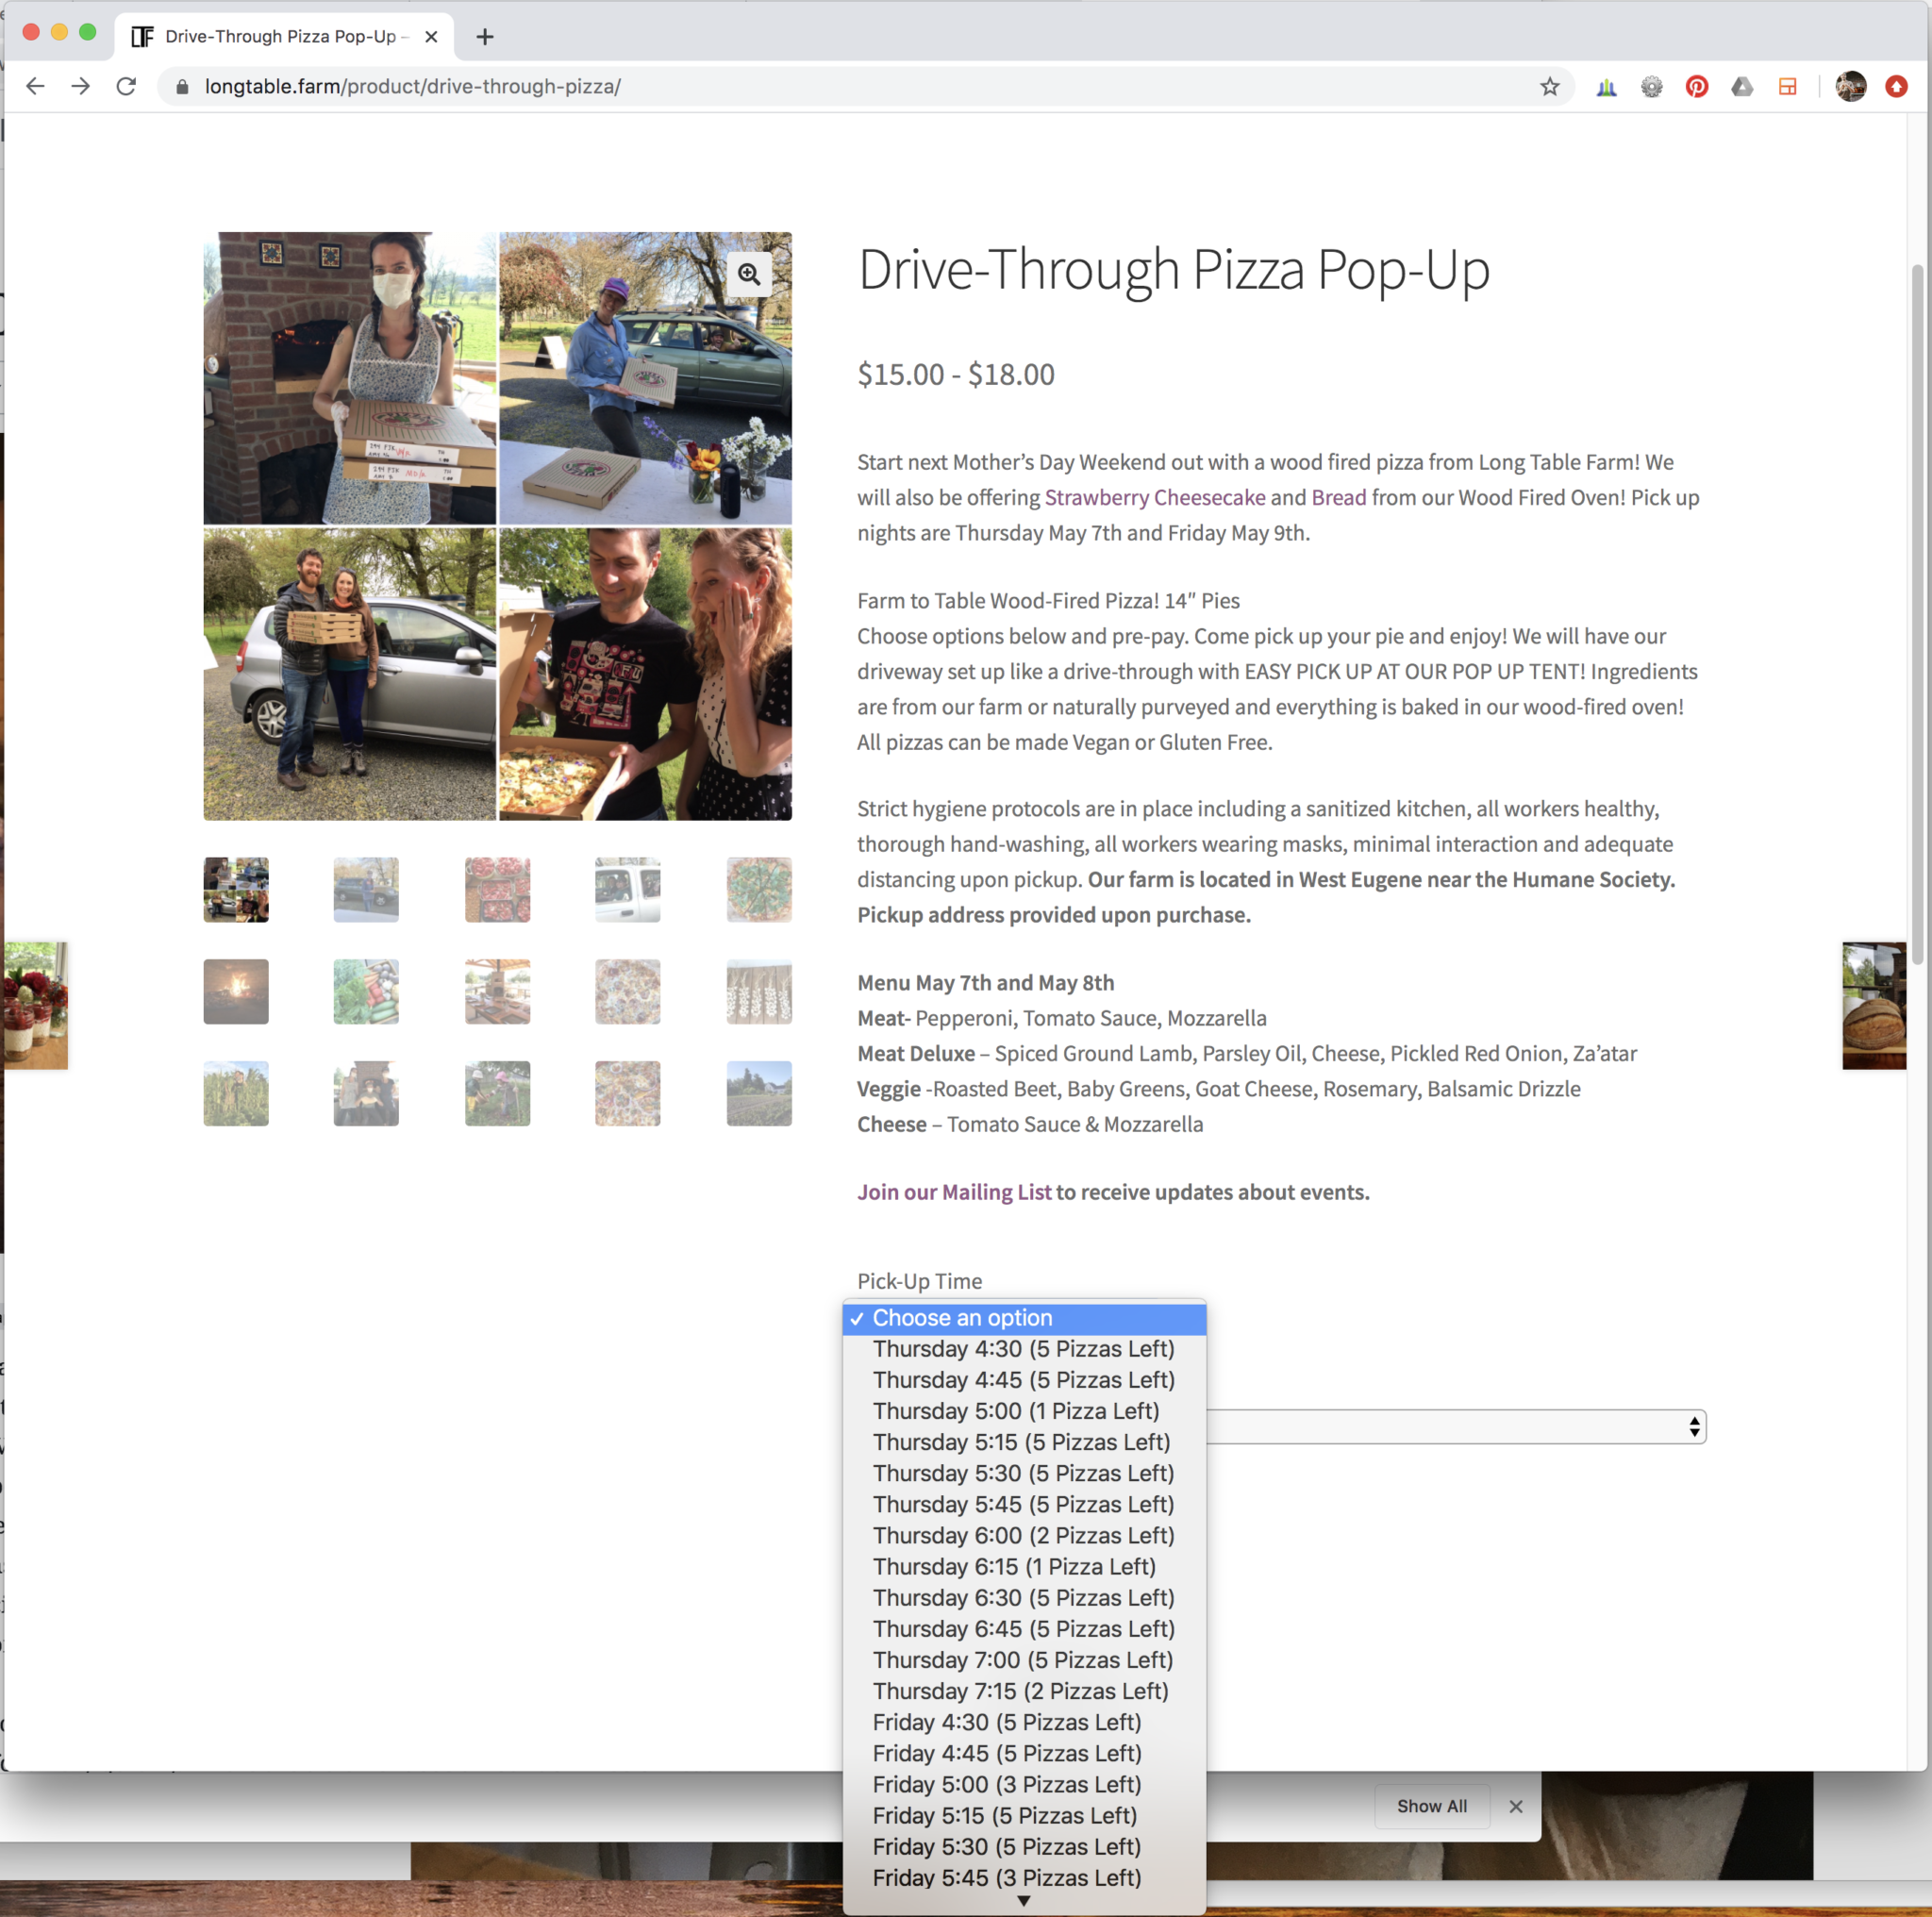
Task: Open the Bread link
Action: pyautogui.click(x=1338, y=497)
